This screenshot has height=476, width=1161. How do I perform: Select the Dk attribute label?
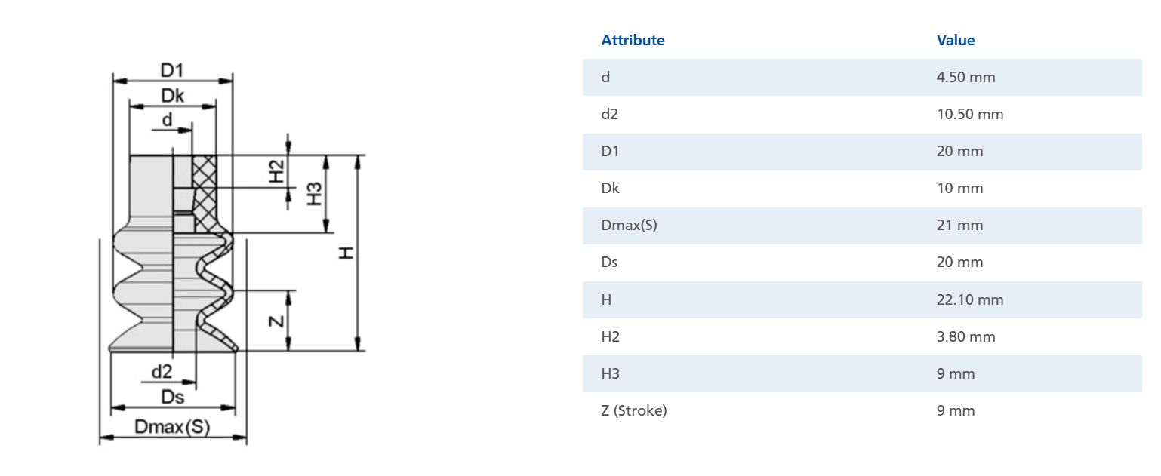pos(610,188)
